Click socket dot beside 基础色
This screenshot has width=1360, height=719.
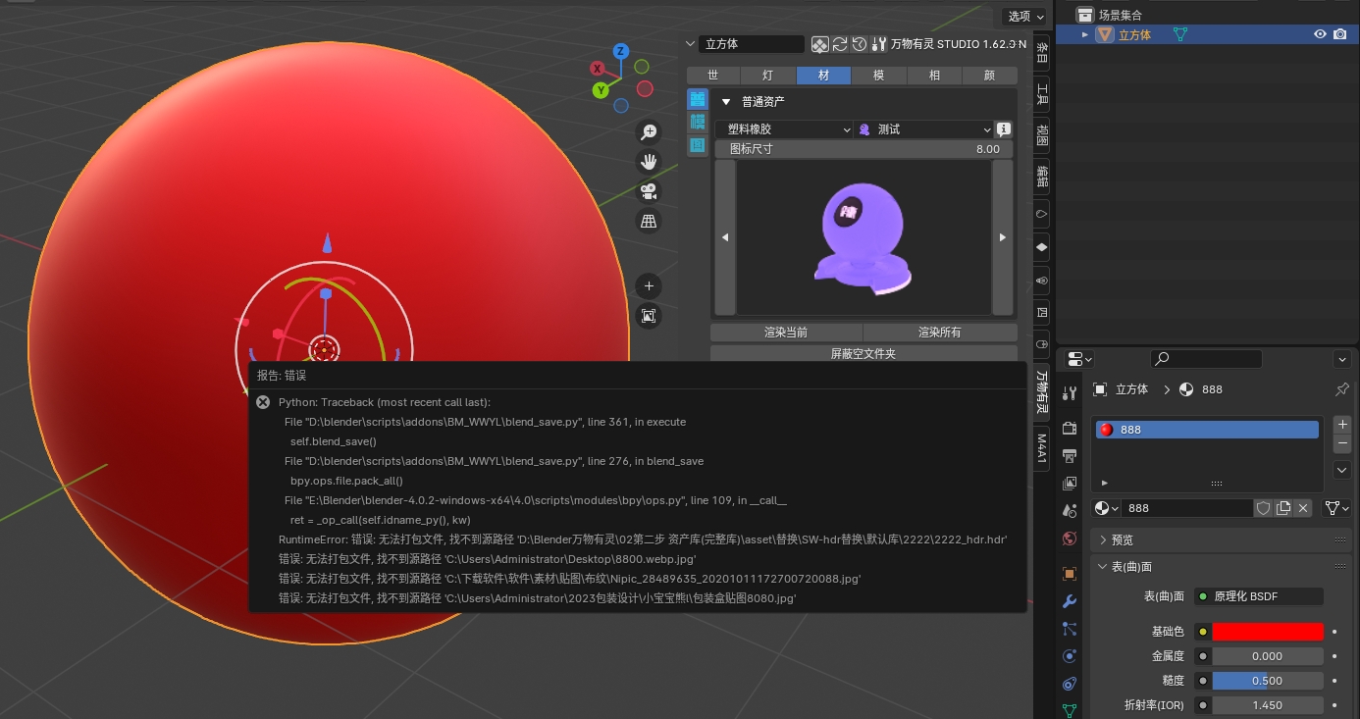tap(1203, 632)
